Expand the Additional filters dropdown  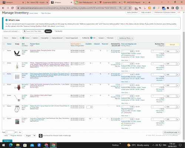pyautogui.click(x=126, y=38)
